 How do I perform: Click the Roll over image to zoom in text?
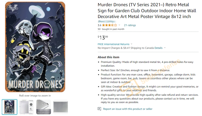[x=35, y=95]
